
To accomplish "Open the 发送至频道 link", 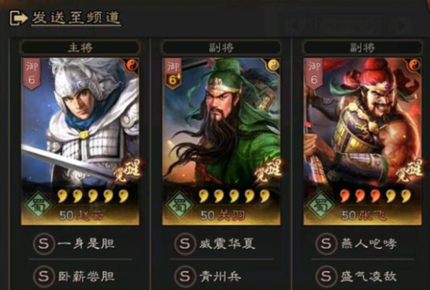I will [x=76, y=18].
